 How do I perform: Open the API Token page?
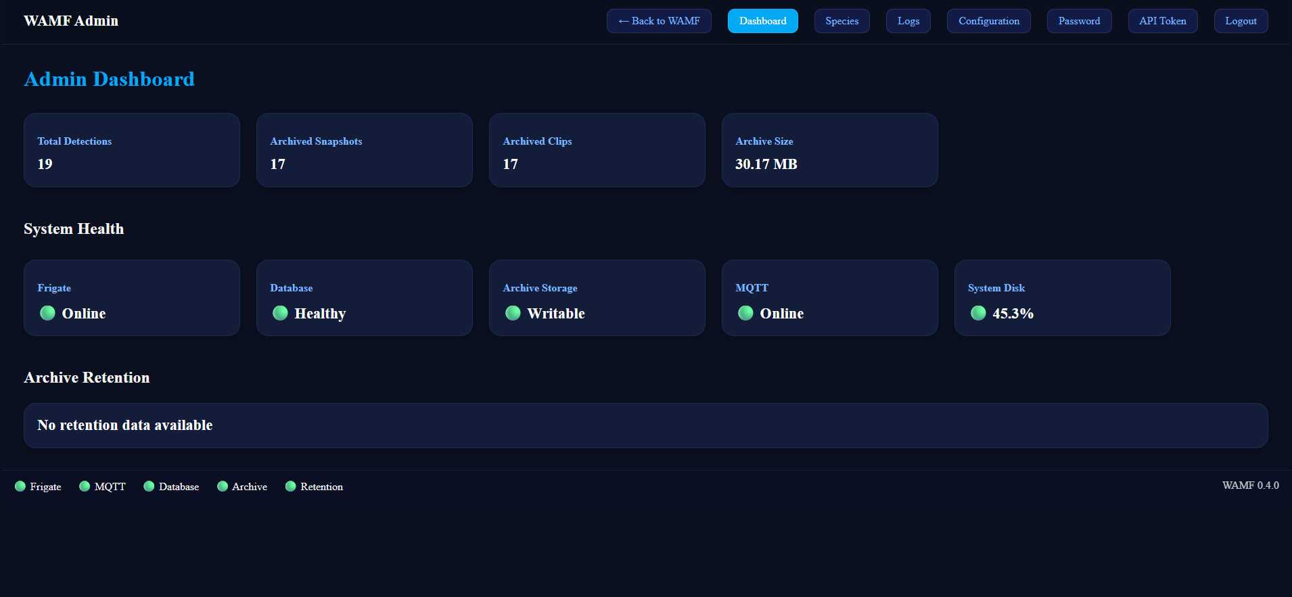tap(1163, 21)
